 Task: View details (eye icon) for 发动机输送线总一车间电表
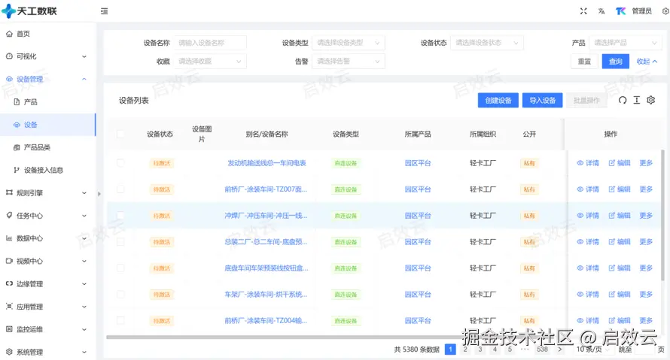click(x=588, y=163)
